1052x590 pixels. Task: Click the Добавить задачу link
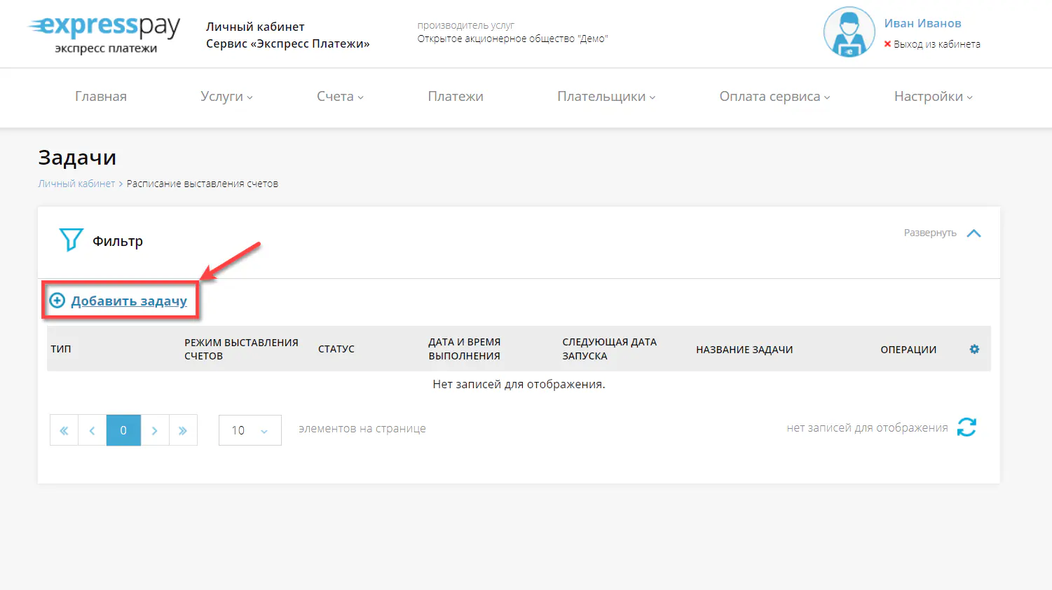(x=129, y=300)
